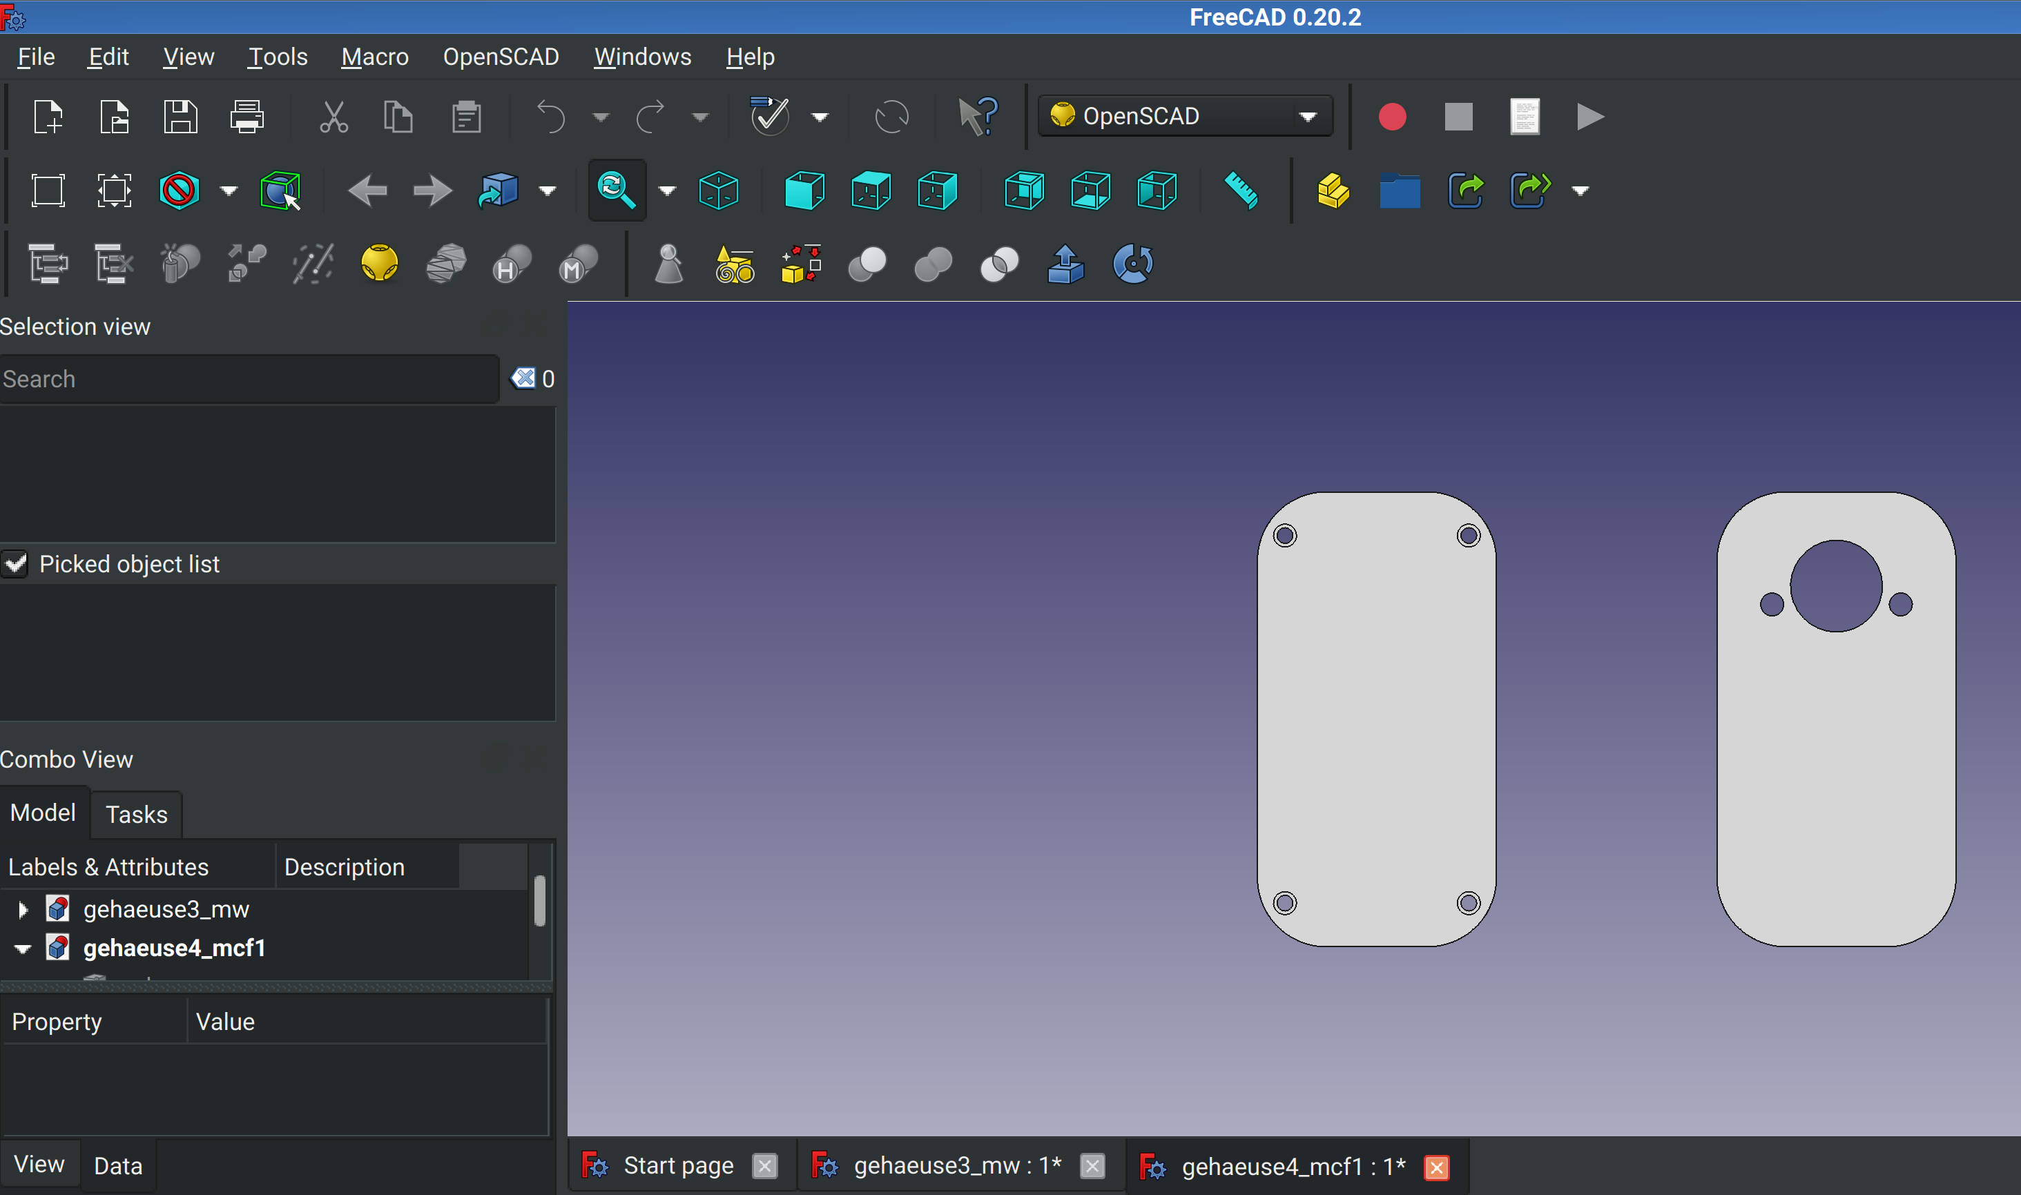
Task: Close the gehaeuse4_mcf1 document tab
Action: point(1436,1167)
